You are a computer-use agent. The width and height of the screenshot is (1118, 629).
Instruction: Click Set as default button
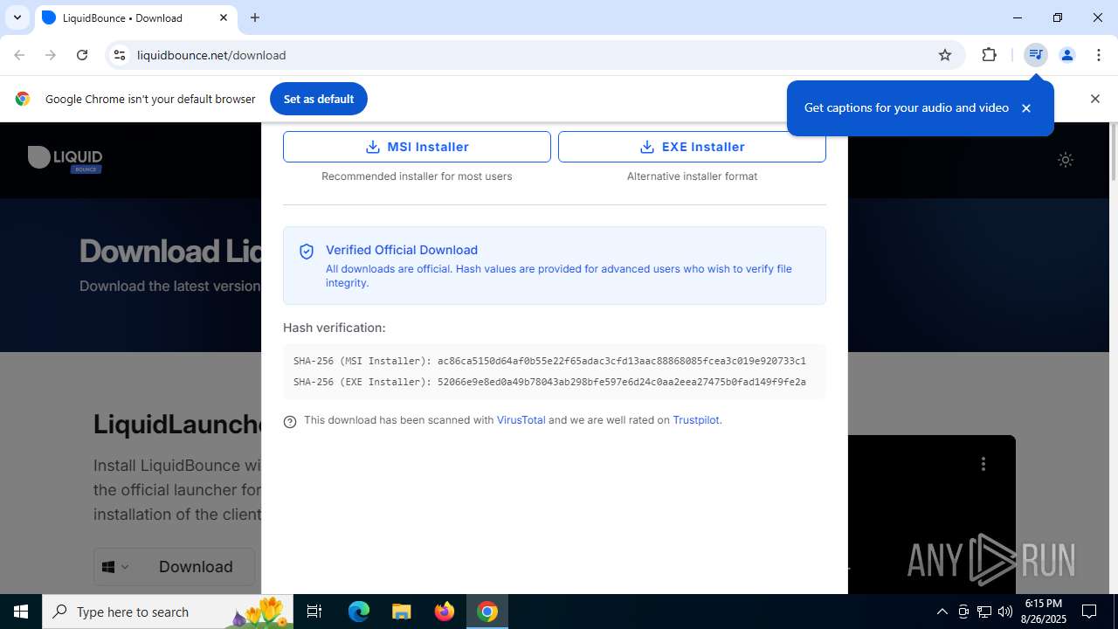coord(319,99)
